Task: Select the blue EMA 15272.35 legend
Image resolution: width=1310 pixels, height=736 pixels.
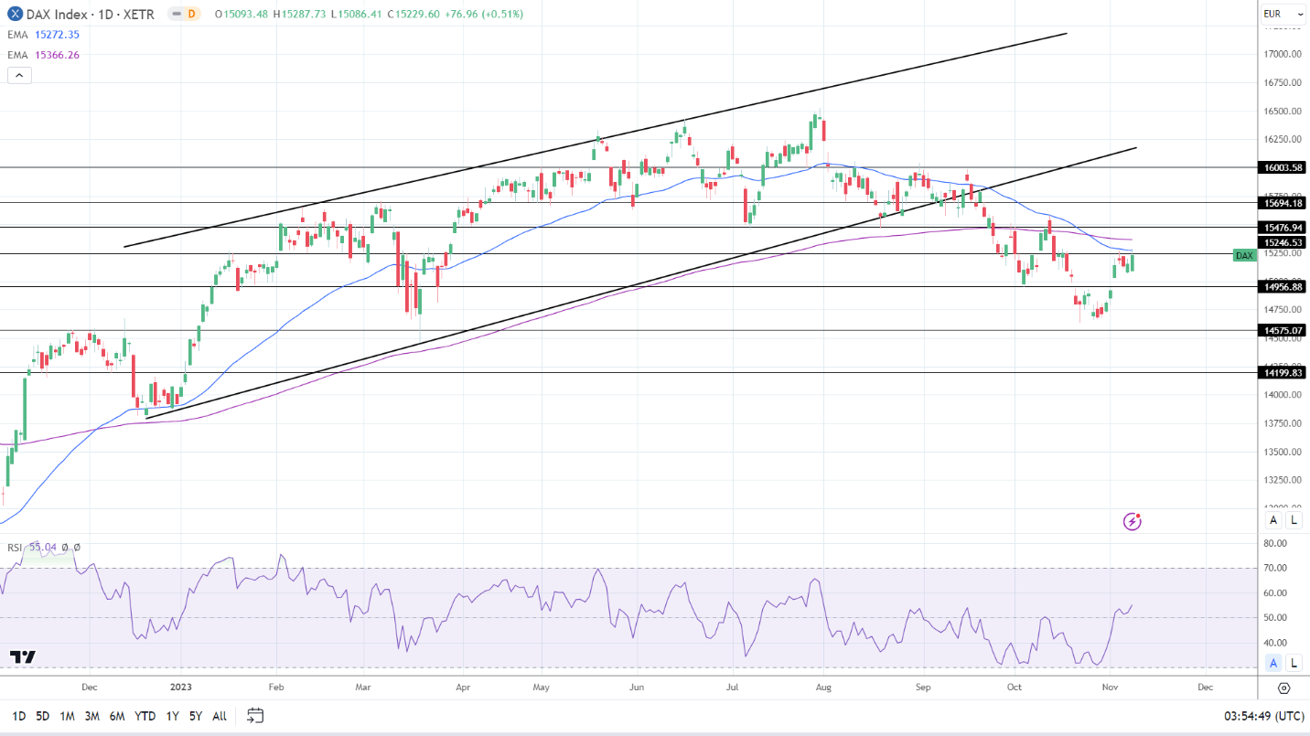Action: coord(43,35)
